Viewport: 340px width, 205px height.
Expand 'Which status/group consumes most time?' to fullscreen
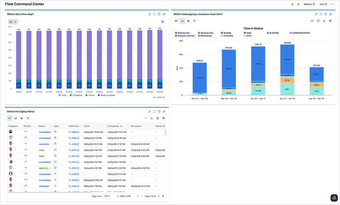coord(321,14)
